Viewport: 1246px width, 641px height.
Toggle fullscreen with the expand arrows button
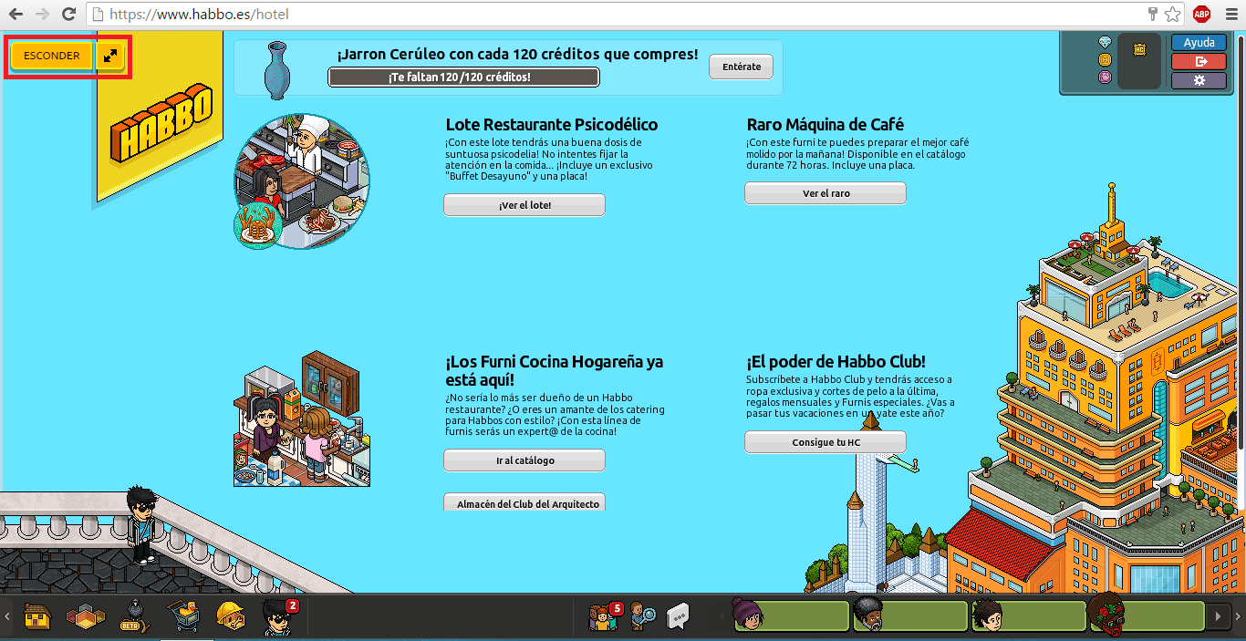click(110, 56)
